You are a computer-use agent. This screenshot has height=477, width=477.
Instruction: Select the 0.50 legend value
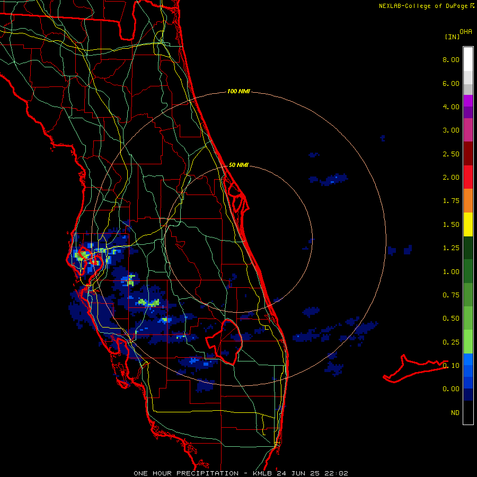click(x=451, y=319)
